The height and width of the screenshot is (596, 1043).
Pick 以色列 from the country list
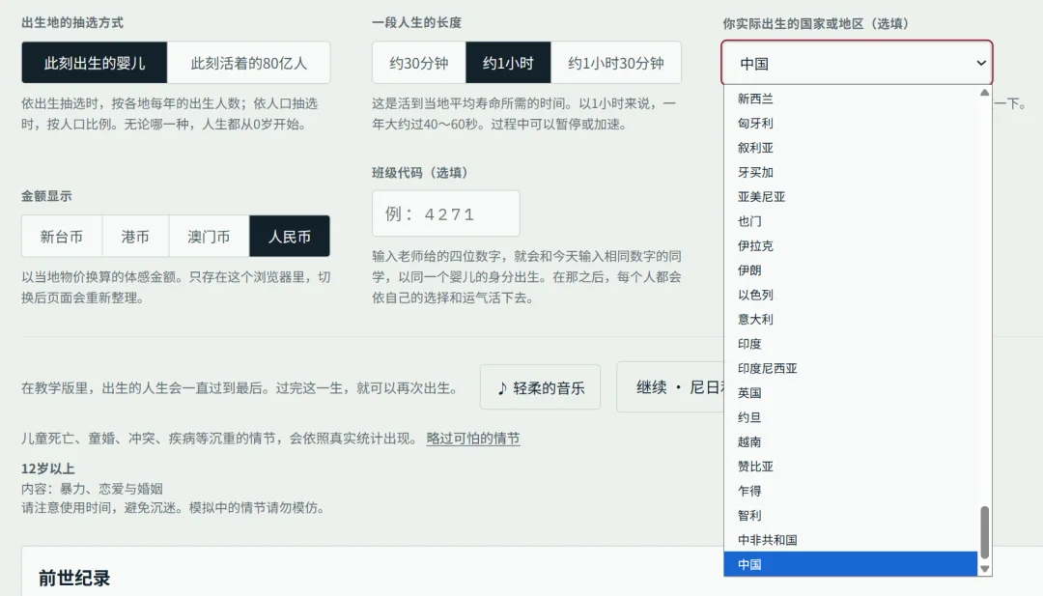pos(851,295)
